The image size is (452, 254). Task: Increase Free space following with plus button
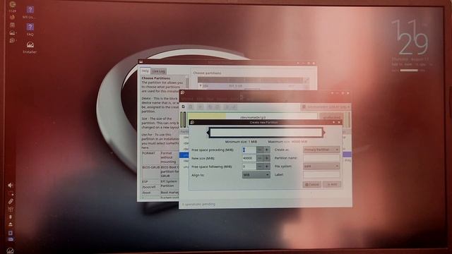coord(267,167)
